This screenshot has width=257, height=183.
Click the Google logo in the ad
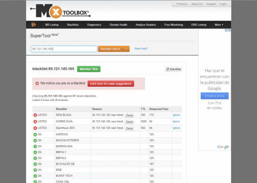tap(223, 147)
